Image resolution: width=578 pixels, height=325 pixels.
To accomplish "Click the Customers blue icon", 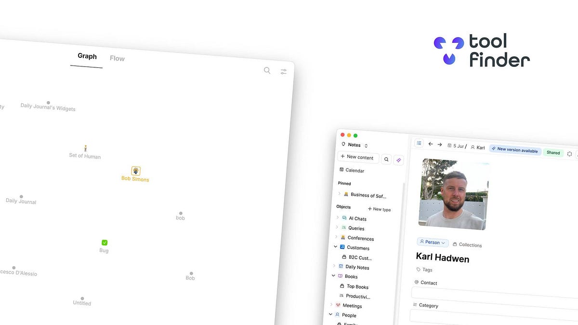I will 342,247.
